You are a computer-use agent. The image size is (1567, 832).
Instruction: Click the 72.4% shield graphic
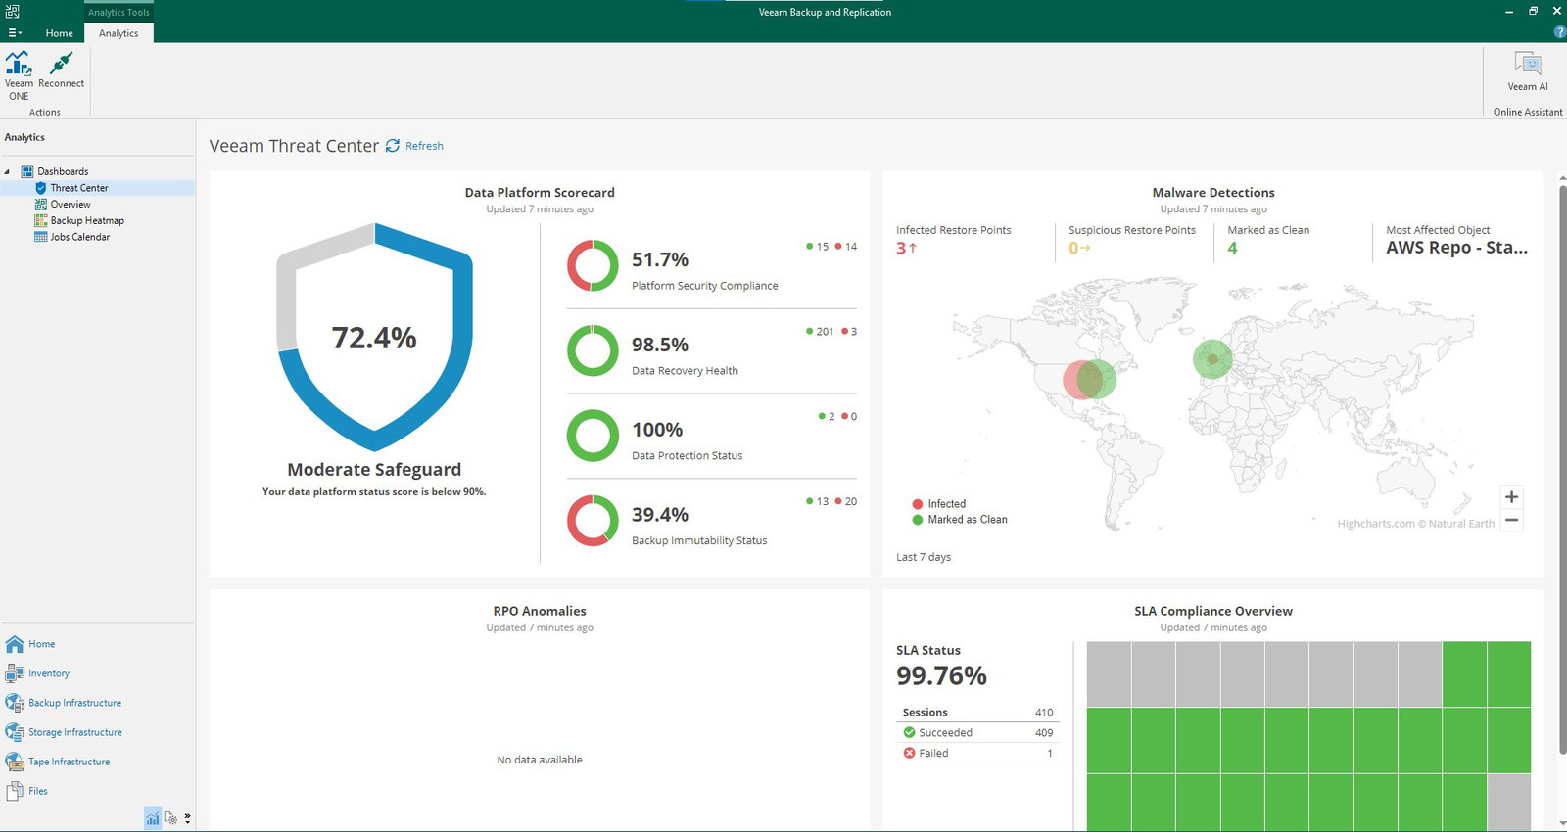(374, 338)
